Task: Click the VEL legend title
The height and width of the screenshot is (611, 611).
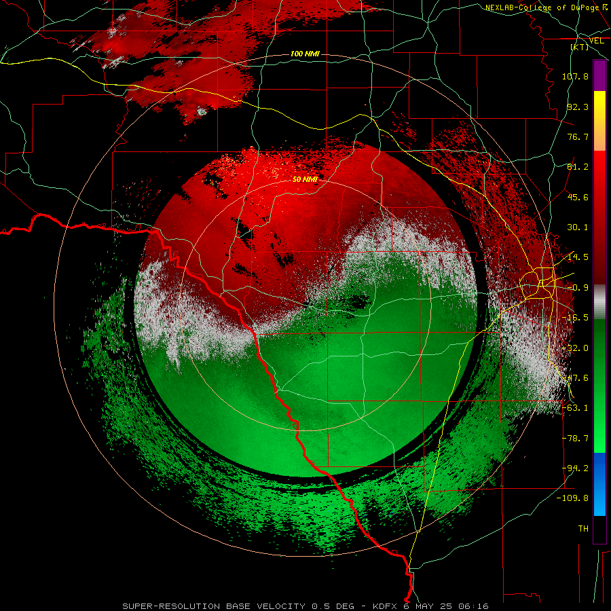Action: coord(596,41)
